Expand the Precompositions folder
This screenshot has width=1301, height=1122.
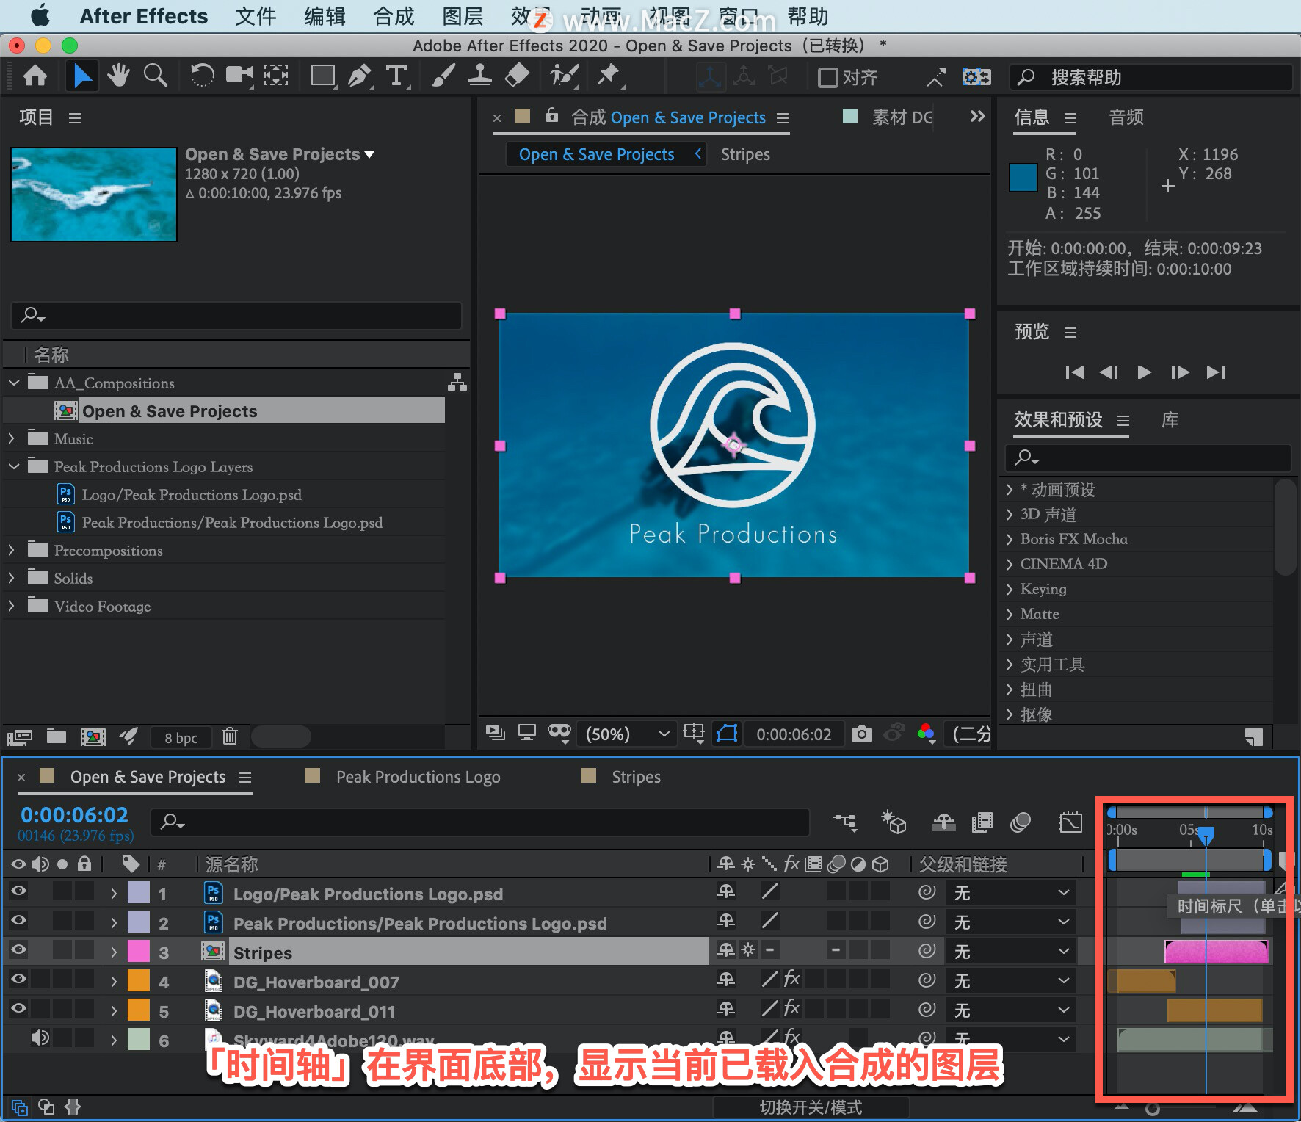click(x=12, y=550)
